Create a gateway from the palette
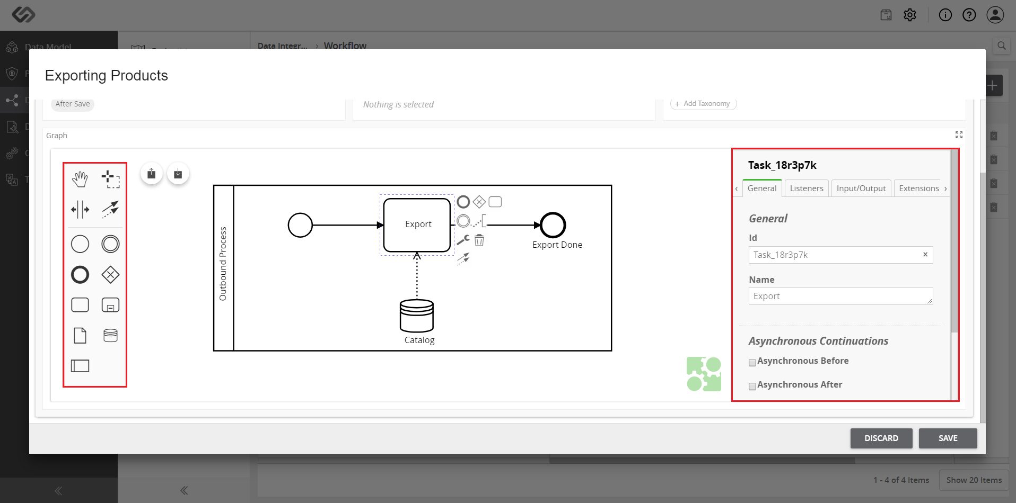Viewport: 1016px width, 503px height. [x=110, y=275]
